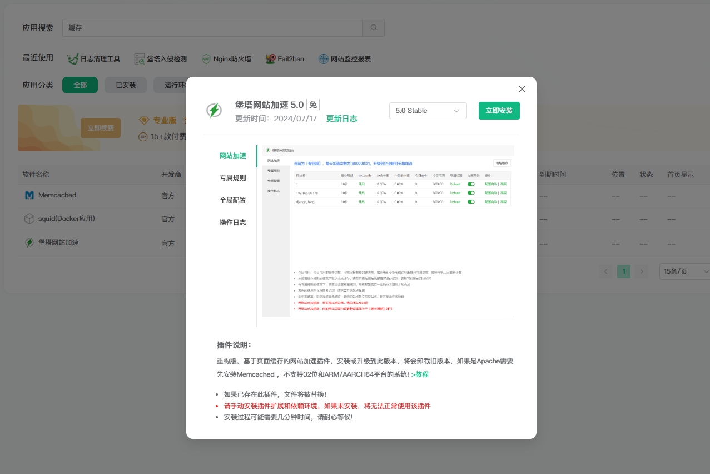Image resolution: width=710 pixels, height=474 pixels.
Task: Select the 操作日志 tab
Action: point(232,223)
